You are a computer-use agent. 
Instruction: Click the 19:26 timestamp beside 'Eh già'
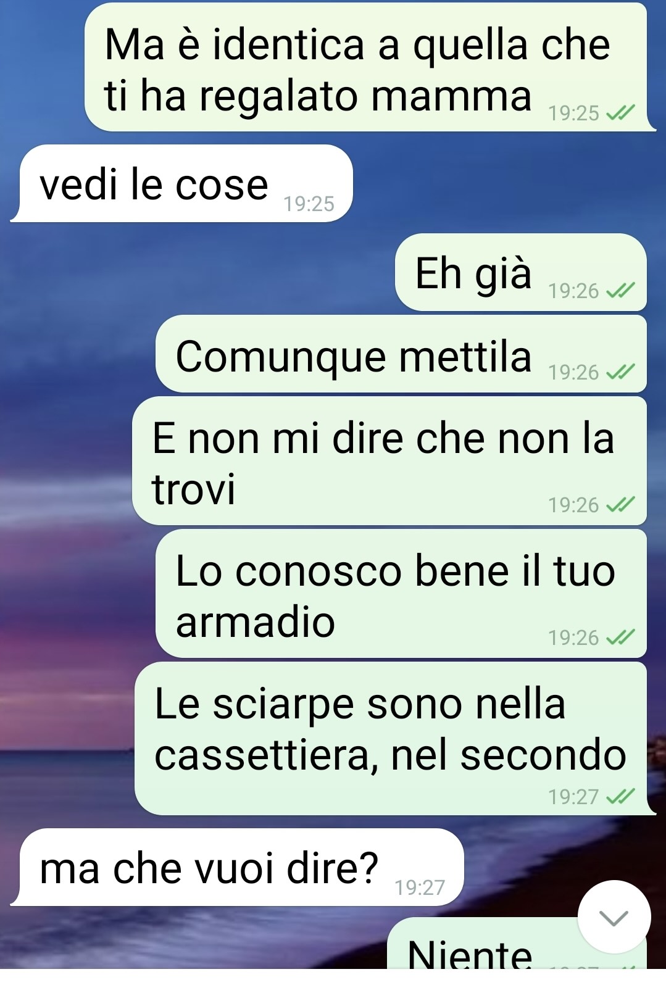(573, 291)
